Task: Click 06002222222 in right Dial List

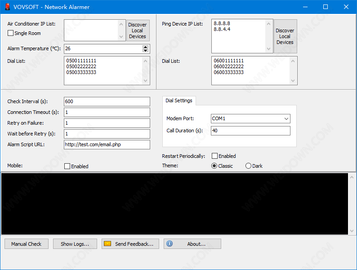Action: click(228, 66)
